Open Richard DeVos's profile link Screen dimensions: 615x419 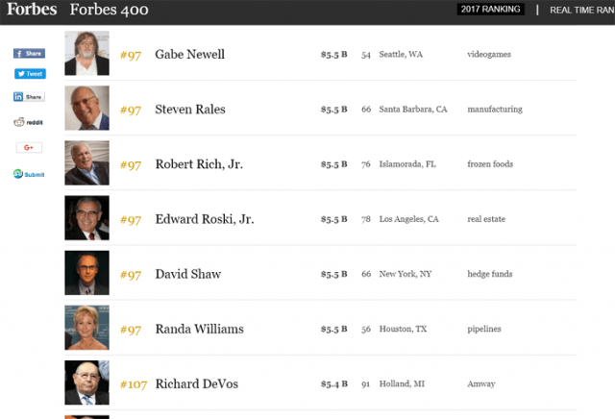[x=195, y=383]
